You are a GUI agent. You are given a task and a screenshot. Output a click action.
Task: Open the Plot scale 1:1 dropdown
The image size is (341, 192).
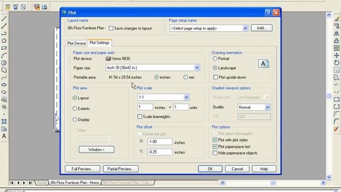pos(186,97)
